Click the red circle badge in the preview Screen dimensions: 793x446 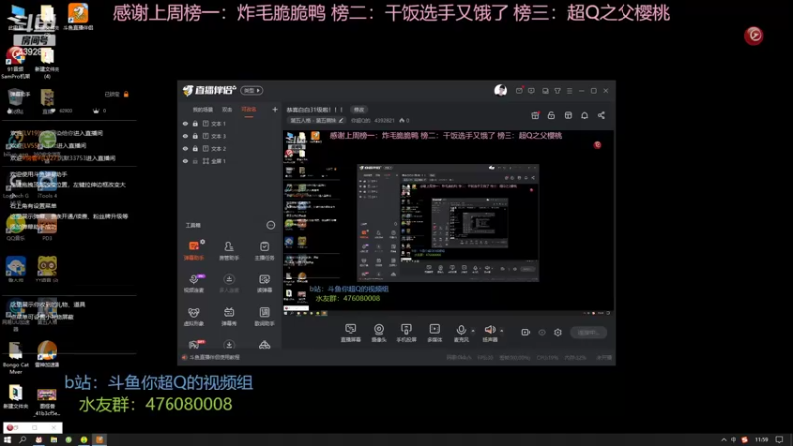pyautogui.click(x=597, y=145)
